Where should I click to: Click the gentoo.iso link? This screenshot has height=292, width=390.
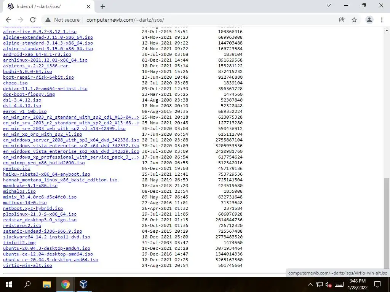17,168
